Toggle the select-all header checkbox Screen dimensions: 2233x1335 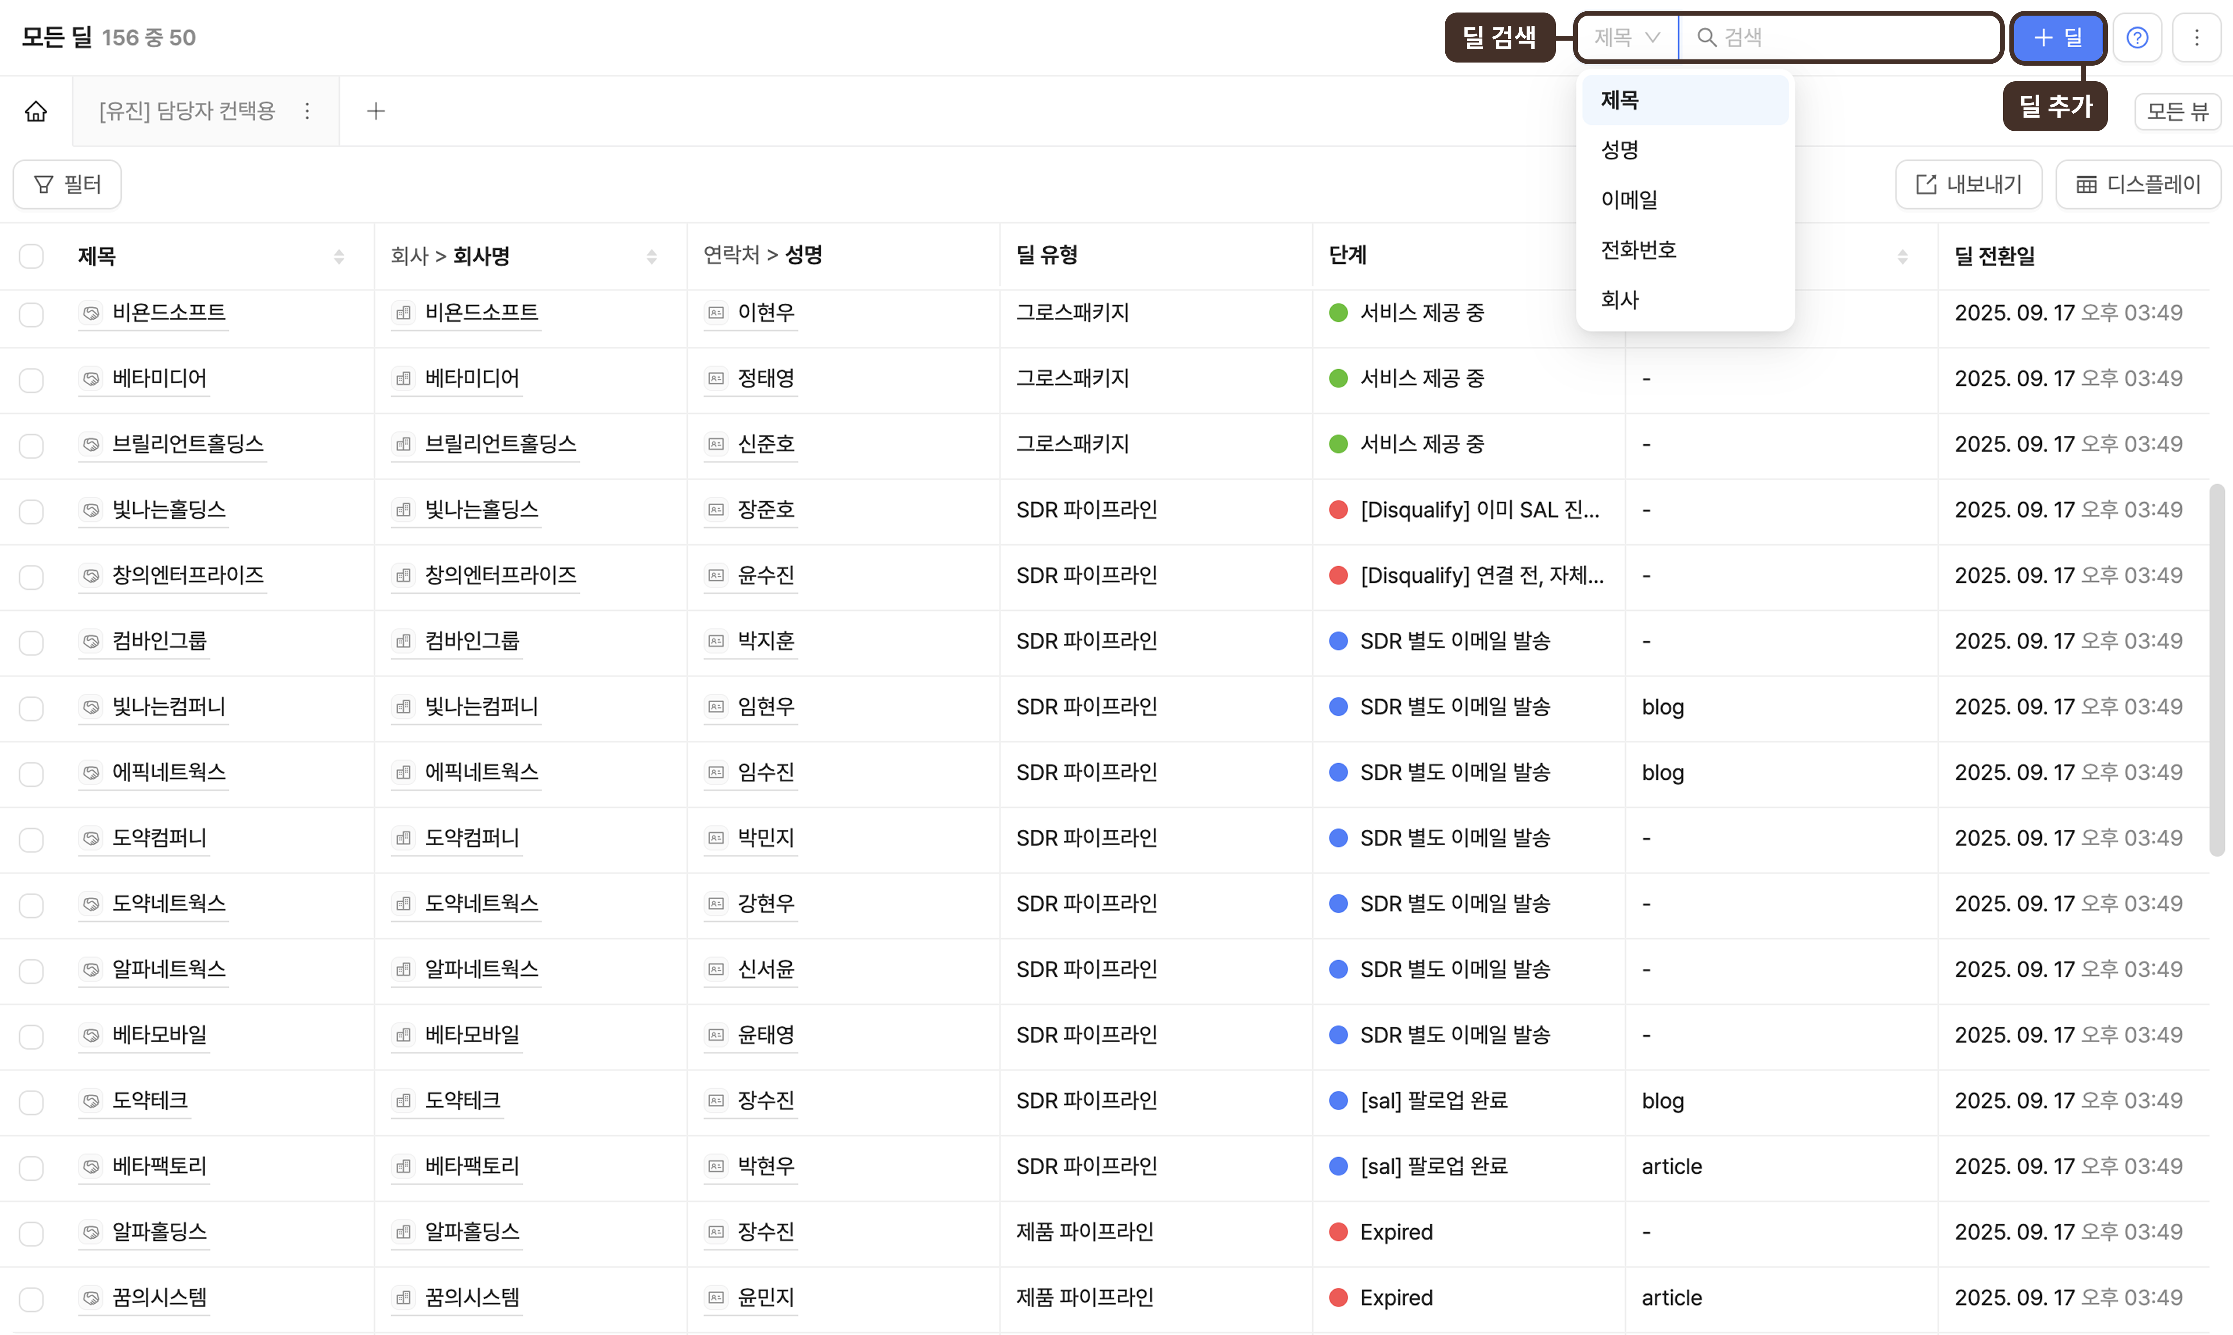click(x=32, y=256)
